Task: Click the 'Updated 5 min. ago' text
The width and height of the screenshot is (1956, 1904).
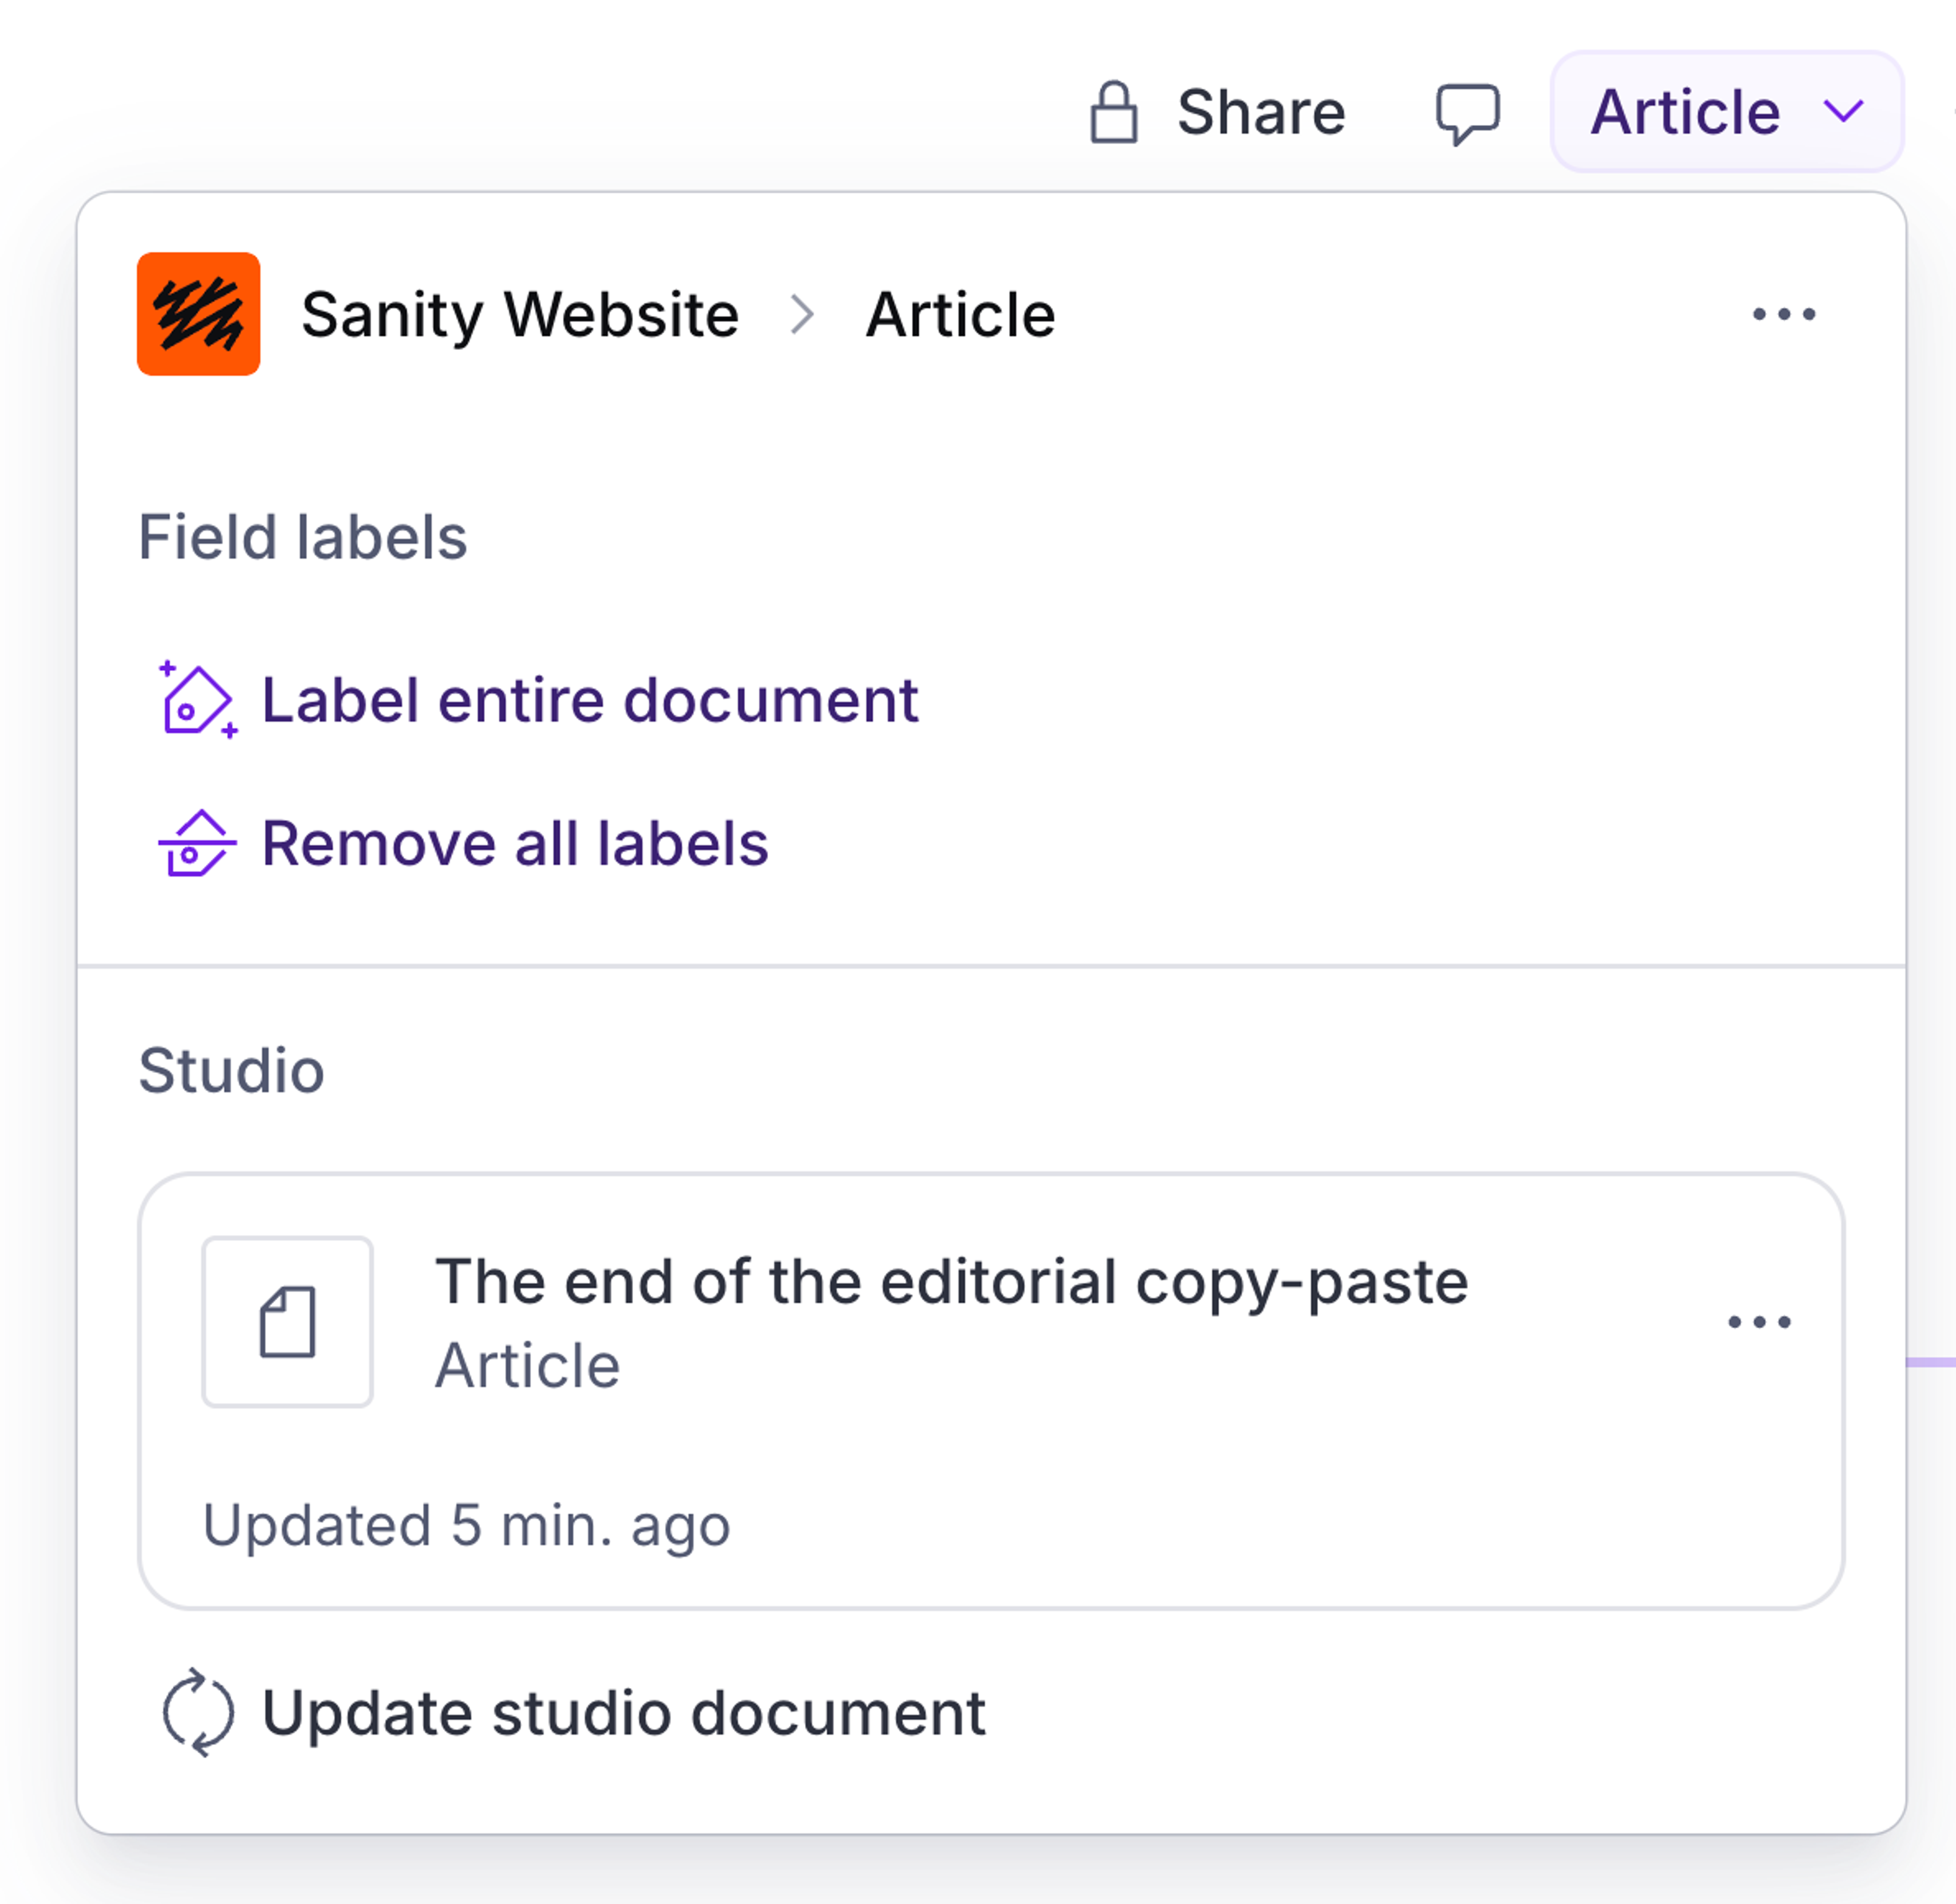Action: click(466, 1526)
